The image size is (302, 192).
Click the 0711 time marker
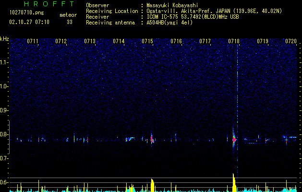(33, 41)
